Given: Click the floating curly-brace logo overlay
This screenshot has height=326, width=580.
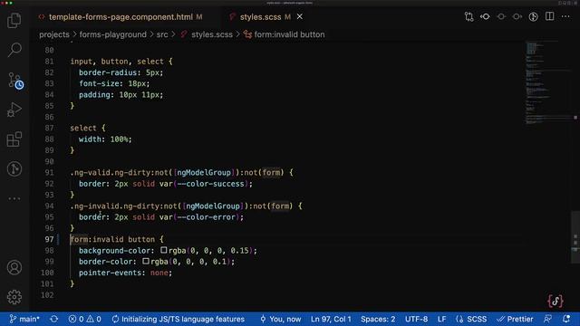Looking at the screenshot, I should coord(556,301).
